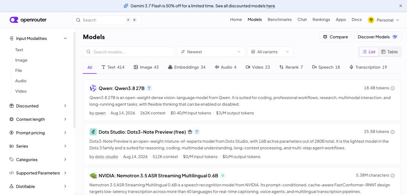Open the Newest sort dropdown
Viewport: 407px width, 195px height.
[211, 52]
